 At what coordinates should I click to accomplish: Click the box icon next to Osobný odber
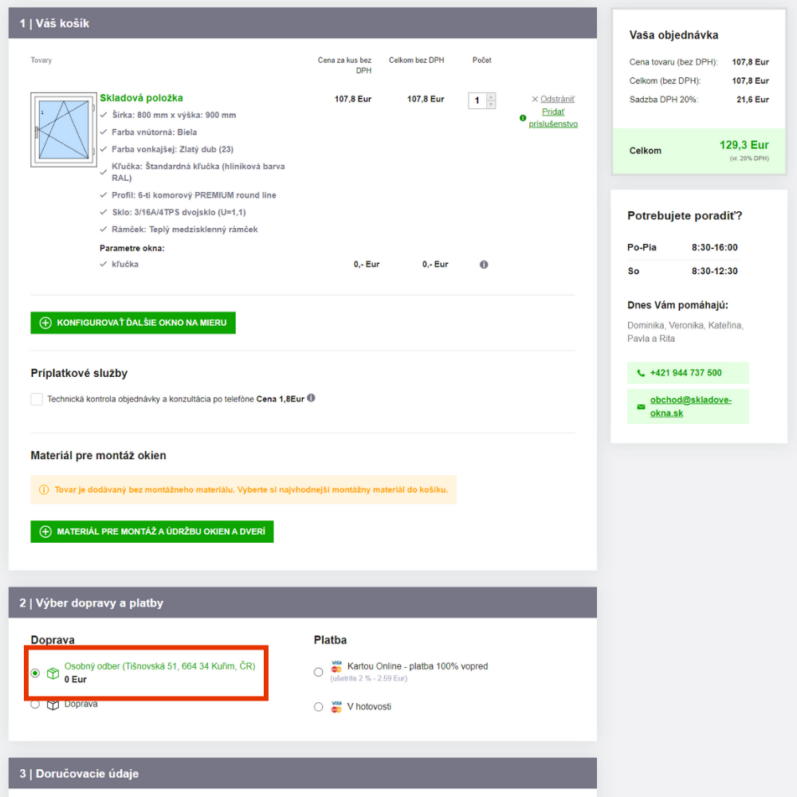tap(53, 673)
